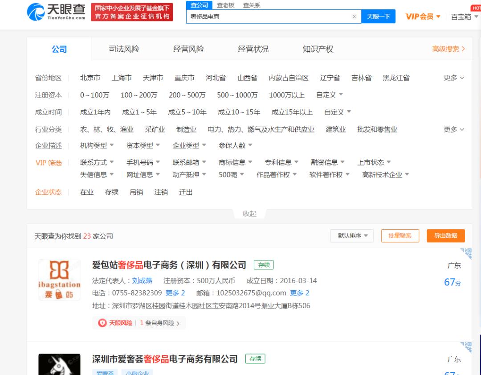Filter by 0~100万 registered capital
481x375 pixels.
tap(94, 95)
